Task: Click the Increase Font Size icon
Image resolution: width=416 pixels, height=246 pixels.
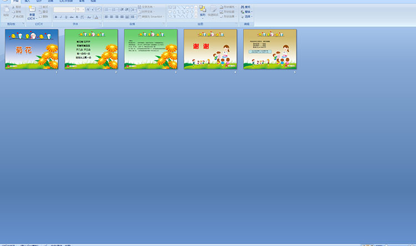Action: [88, 9]
